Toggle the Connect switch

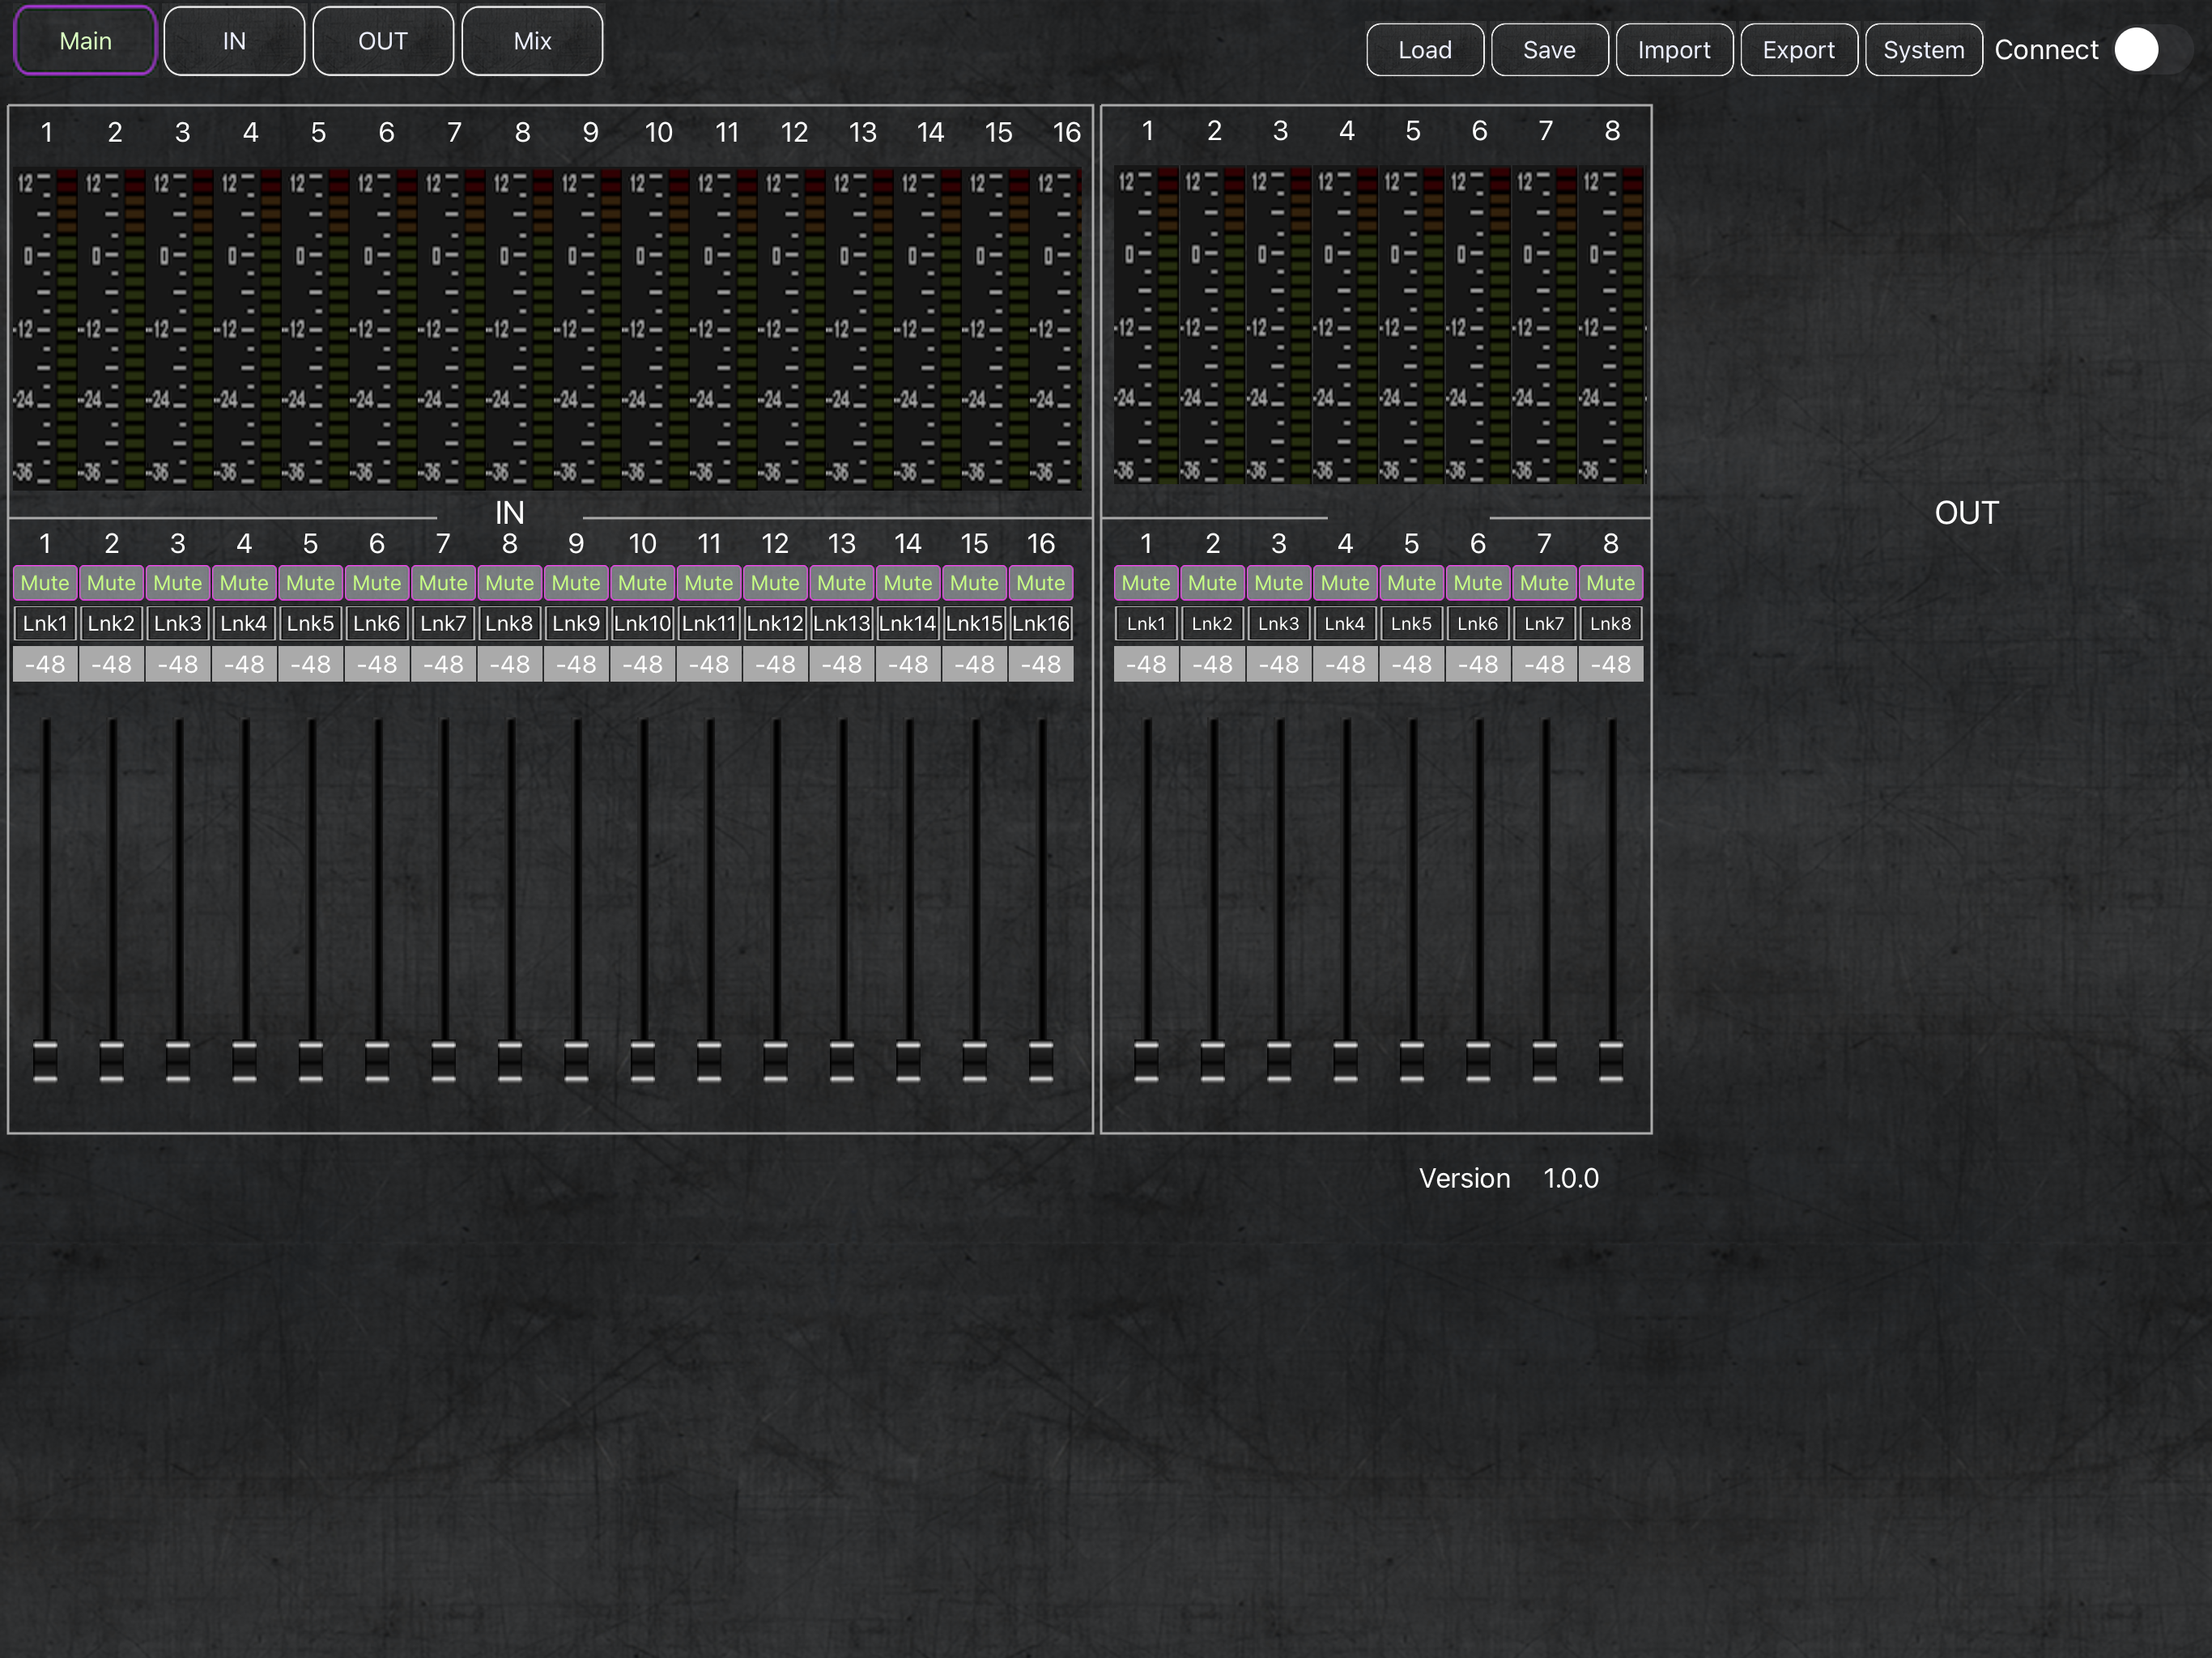2153,50
